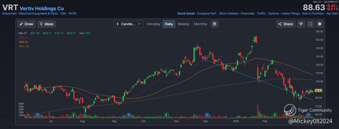Click the calendar date range icon
The image size is (339, 129).
click(215, 24)
